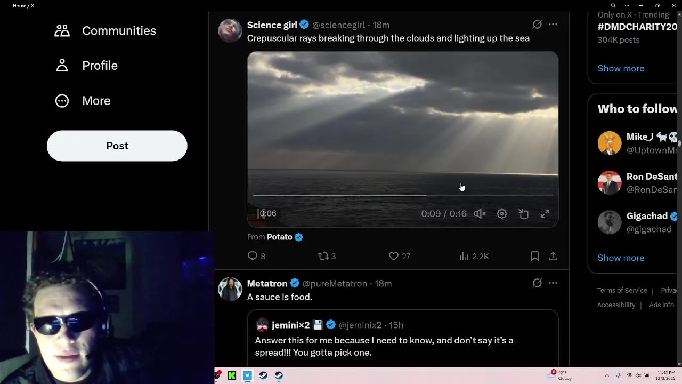
Task: Show more under Who to follow
Action: [x=621, y=258]
